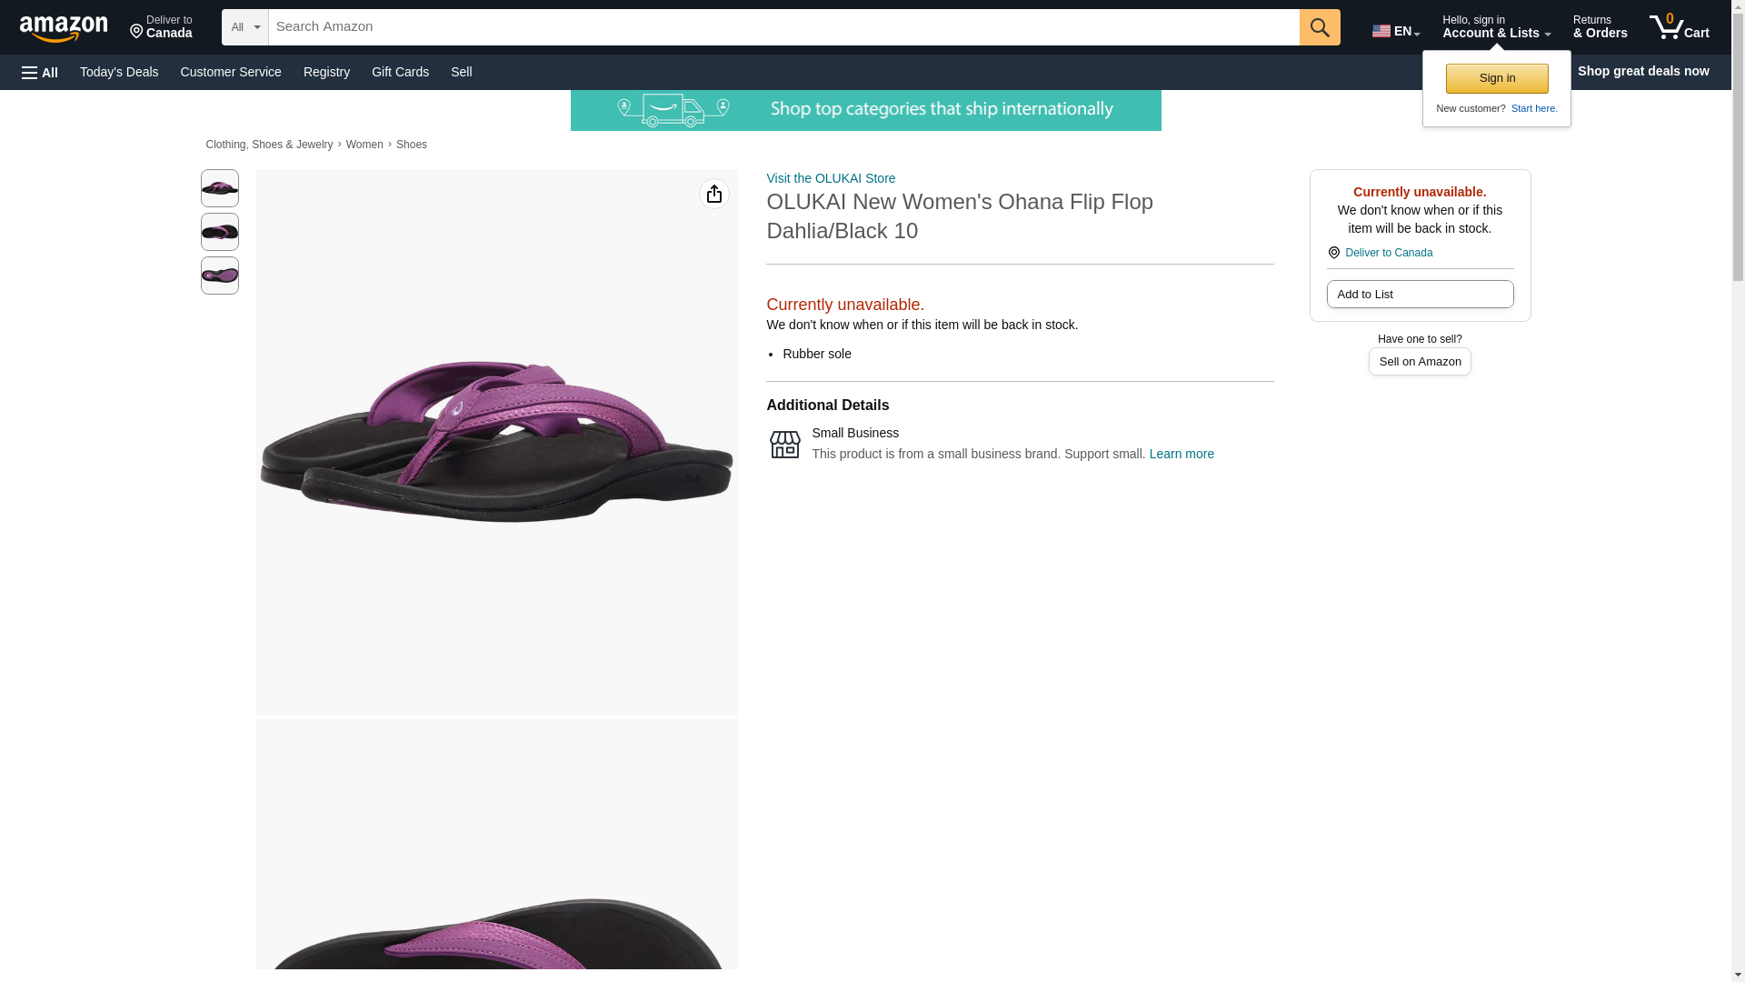The width and height of the screenshot is (1745, 982).
Task: Expand the search category All dropdown
Action: (244, 27)
